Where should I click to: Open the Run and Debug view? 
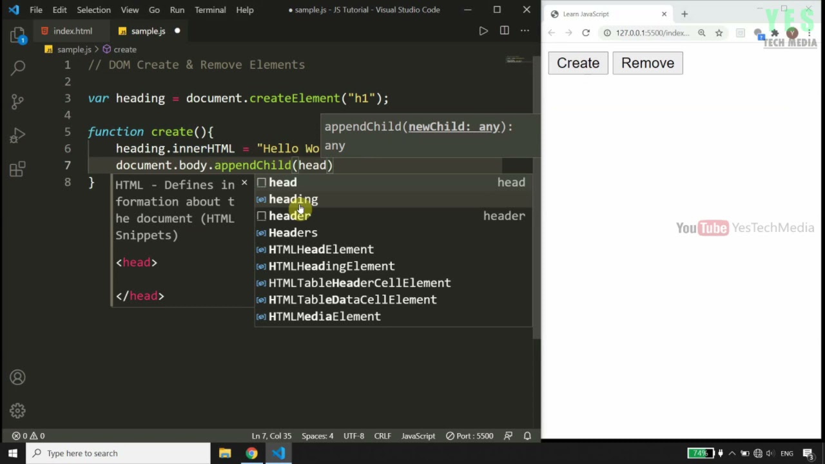[x=18, y=135]
